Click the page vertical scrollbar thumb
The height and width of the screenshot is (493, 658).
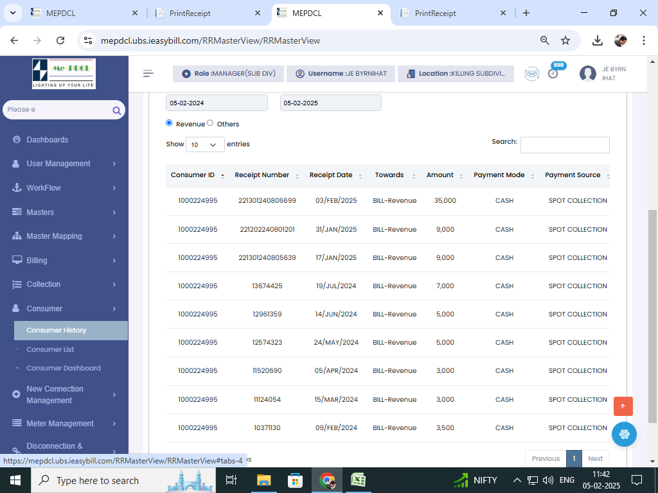point(652,316)
